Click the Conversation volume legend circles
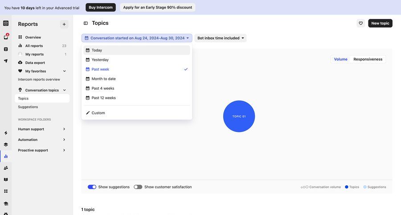401x215 pixels. [x=304, y=187]
